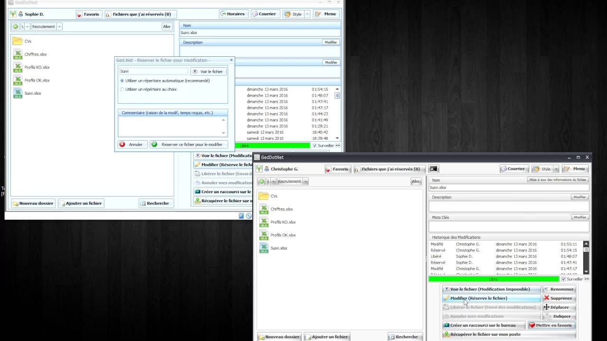Click network status icon beside Christophe G.
Image resolution: width=607 pixels, height=341 pixels.
click(259, 169)
